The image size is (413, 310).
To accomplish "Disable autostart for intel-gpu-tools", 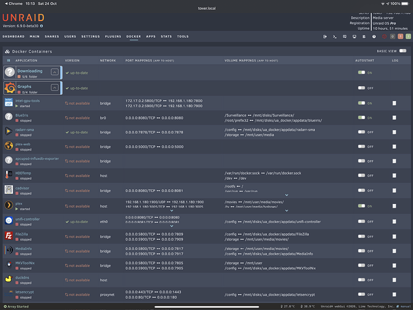I will pos(362,103).
